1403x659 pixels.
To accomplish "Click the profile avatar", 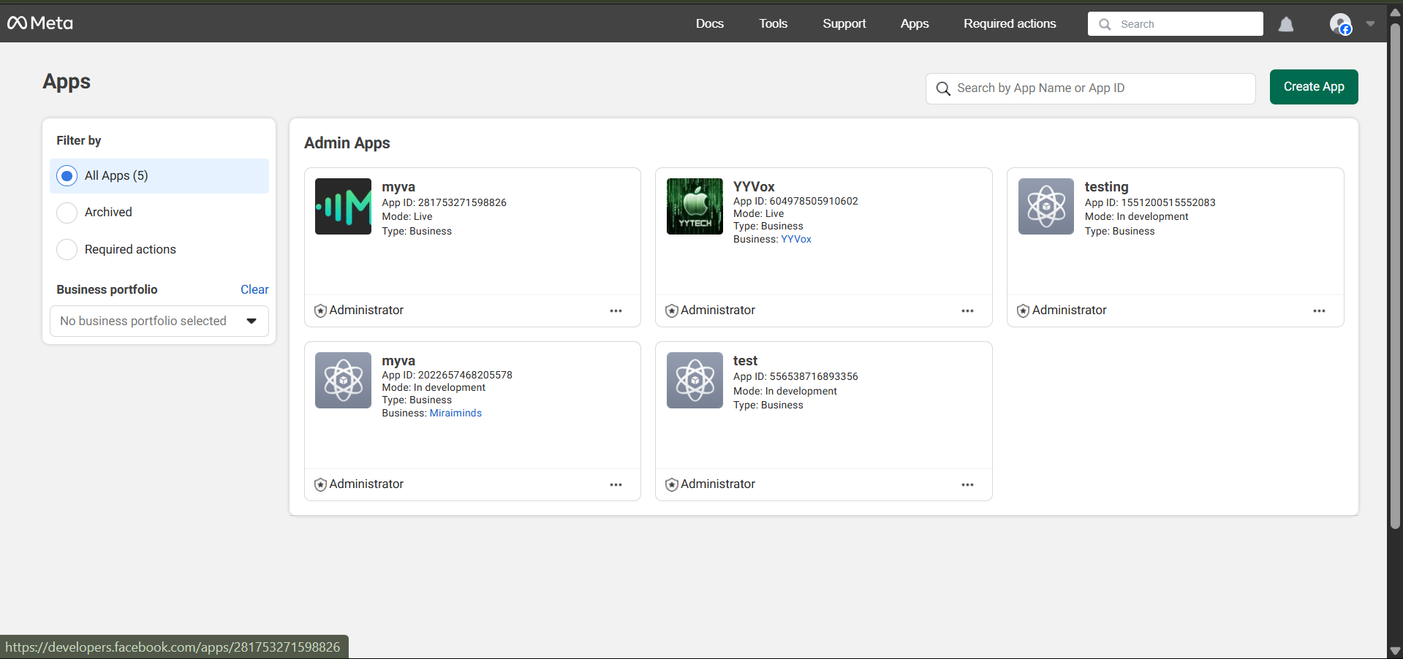I will coord(1339,23).
